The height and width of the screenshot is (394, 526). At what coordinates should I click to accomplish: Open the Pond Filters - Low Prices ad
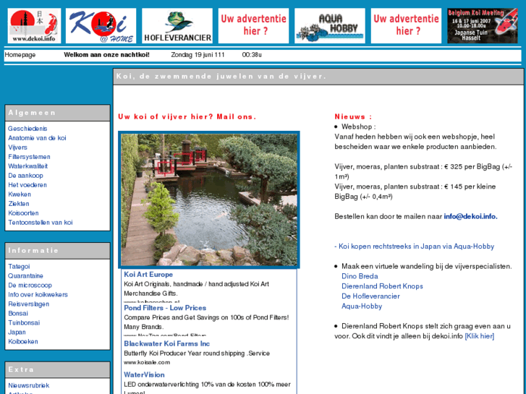pyautogui.click(x=165, y=308)
